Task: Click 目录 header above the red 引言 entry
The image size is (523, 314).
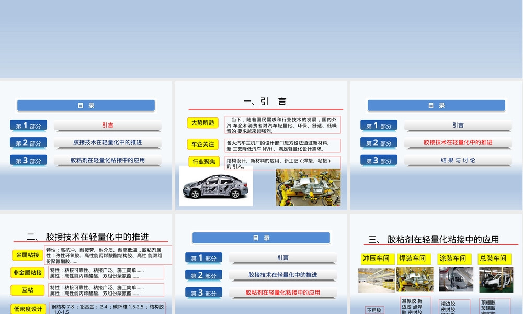Action: pos(86,105)
